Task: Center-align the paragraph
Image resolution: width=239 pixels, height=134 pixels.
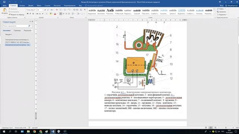Action: point(63,14)
